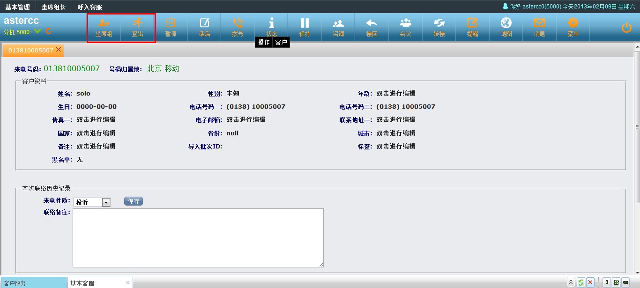Open the 基本管理 menu
Image resolution: width=640 pixels, height=288 pixels.
pyautogui.click(x=17, y=7)
